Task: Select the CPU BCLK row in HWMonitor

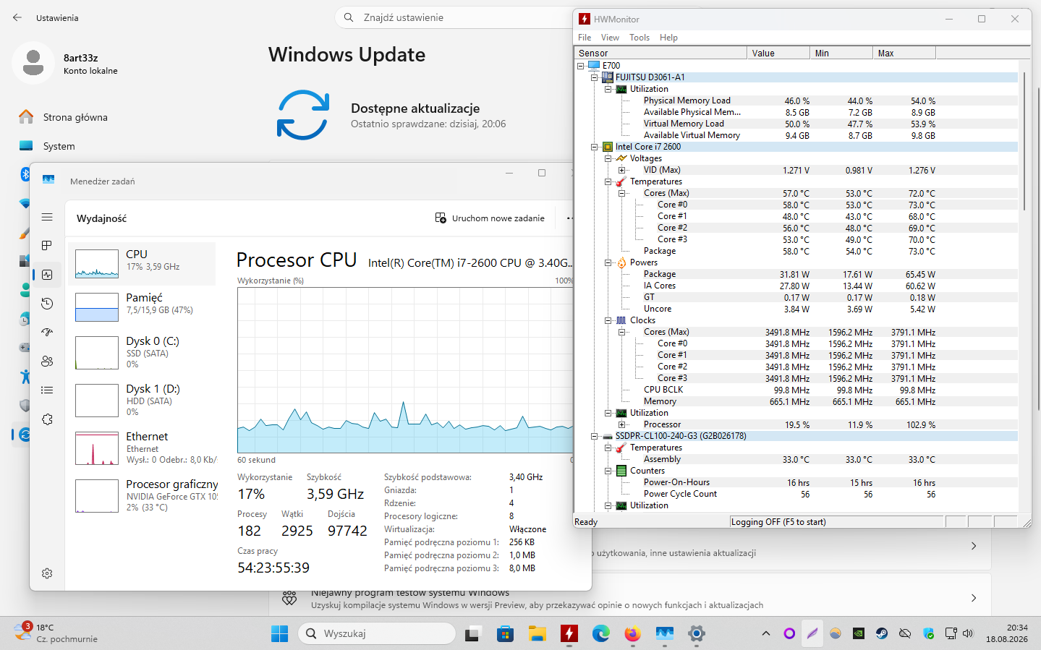Action: click(x=796, y=390)
